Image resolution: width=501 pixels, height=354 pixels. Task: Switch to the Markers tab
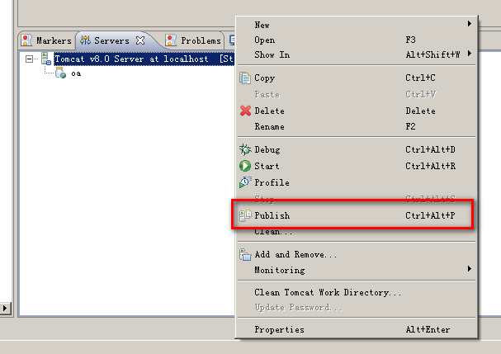[46, 40]
